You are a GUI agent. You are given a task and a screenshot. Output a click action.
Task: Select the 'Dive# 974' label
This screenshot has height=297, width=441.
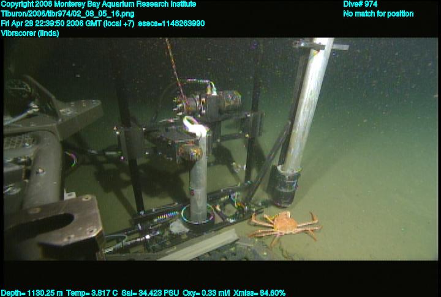tap(360, 4)
